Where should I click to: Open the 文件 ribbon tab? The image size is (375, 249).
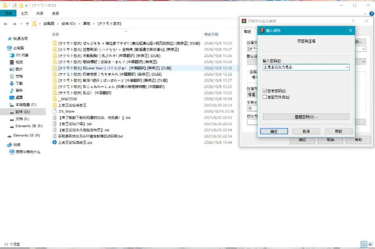8,13
